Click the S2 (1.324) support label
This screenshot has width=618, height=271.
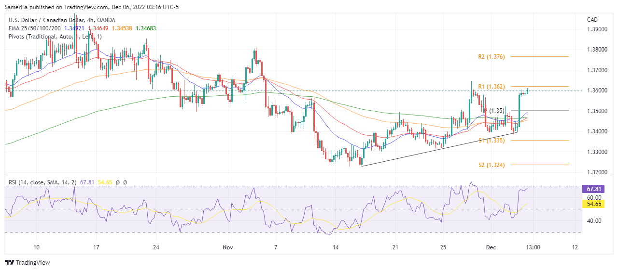click(491, 165)
